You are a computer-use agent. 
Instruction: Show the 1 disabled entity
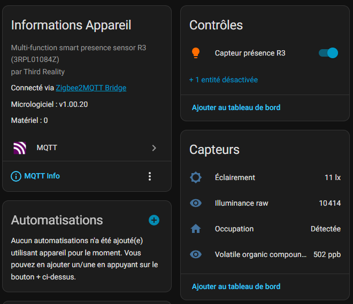[223, 80]
